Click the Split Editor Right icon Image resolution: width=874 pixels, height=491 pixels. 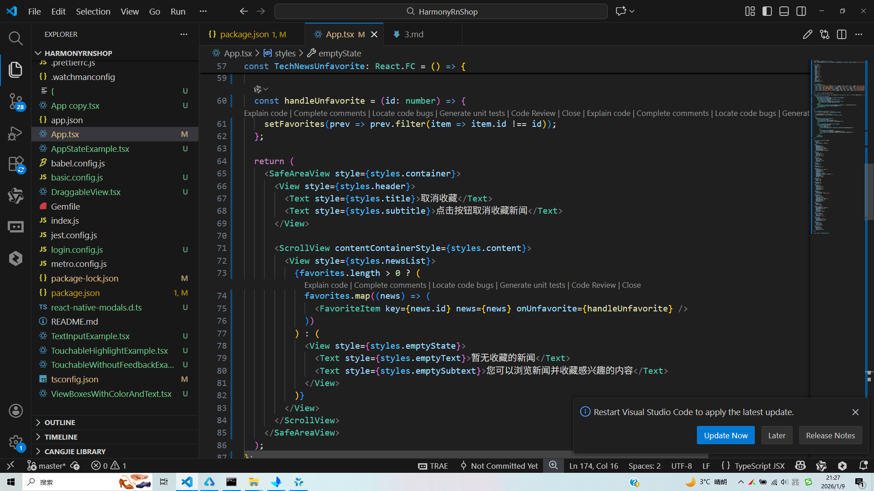[x=841, y=35]
